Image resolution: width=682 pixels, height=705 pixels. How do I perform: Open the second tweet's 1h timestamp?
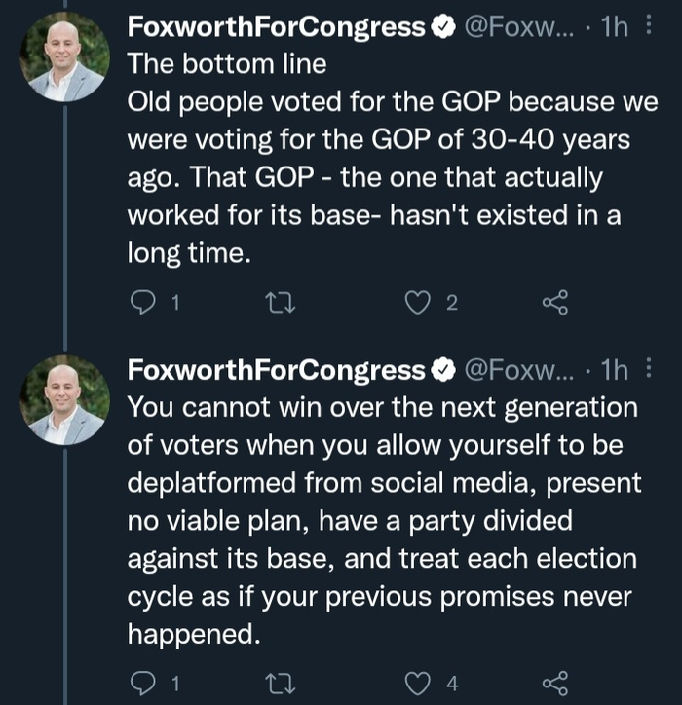tap(615, 371)
